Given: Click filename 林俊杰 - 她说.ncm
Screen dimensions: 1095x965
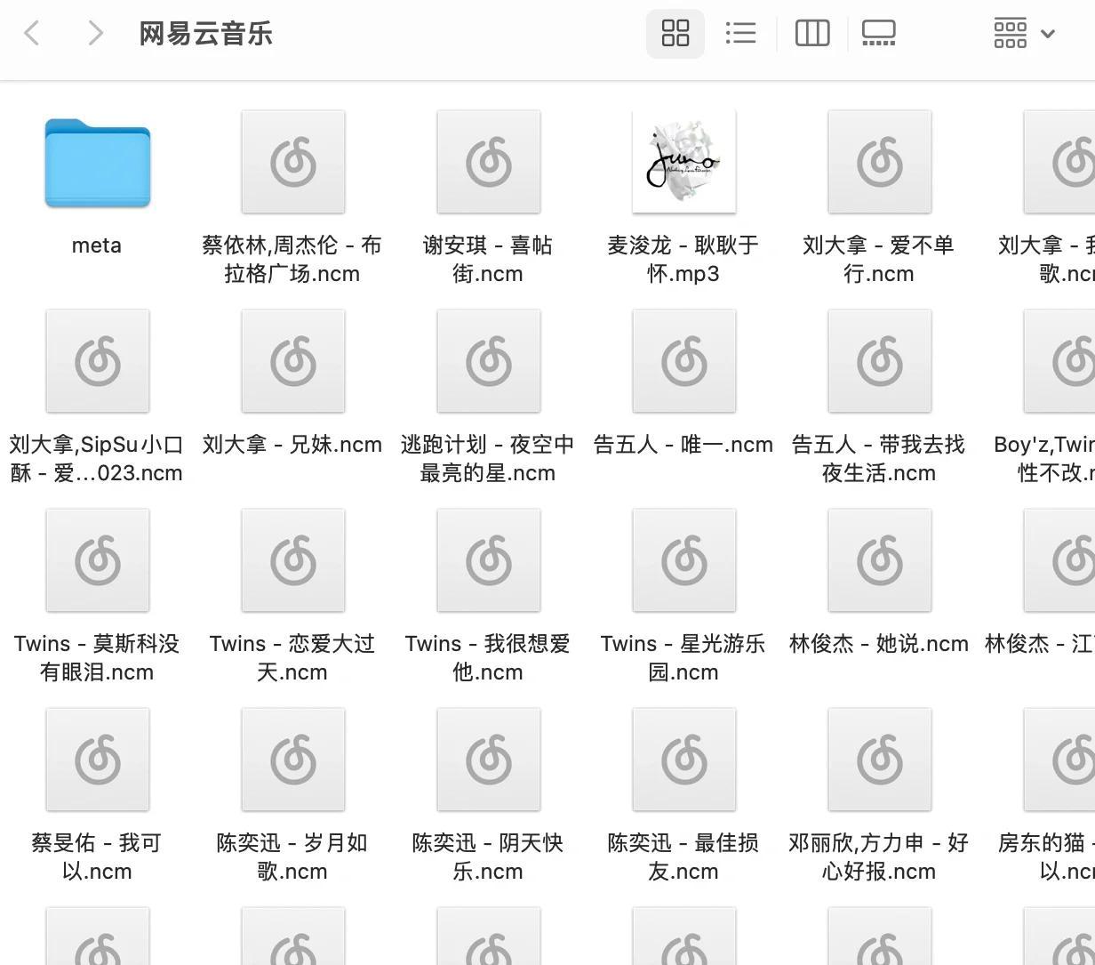Looking at the screenshot, I should pyautogui.click(x=879, y=643).
